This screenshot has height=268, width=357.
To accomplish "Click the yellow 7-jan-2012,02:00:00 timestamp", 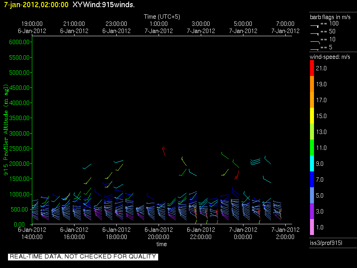I will click(x=36, y=5).
